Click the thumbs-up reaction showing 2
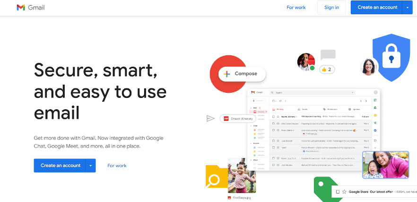The image size is (417, 202). (327, 70)
